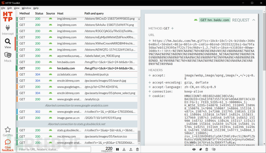Image resolution: width=266 pixels, height=153 pixels.
Task: Click the Status column header
Action: pos(39,14)
